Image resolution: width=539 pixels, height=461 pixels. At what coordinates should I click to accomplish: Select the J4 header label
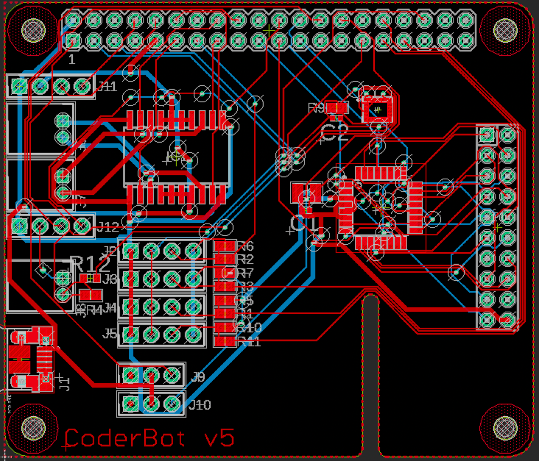pos(110,307)
